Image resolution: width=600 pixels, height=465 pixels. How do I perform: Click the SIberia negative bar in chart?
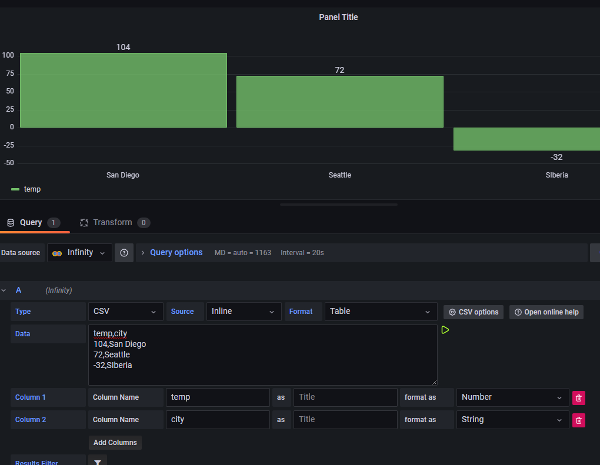[526, 139]
